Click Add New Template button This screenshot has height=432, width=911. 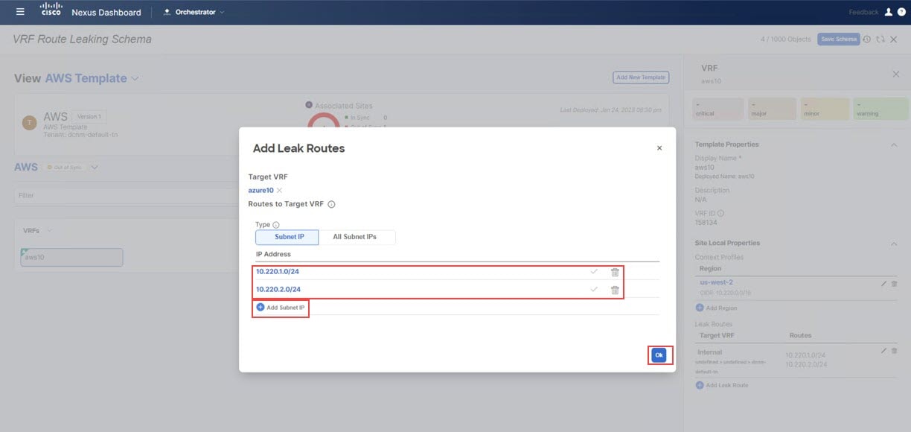coord(641,77)
